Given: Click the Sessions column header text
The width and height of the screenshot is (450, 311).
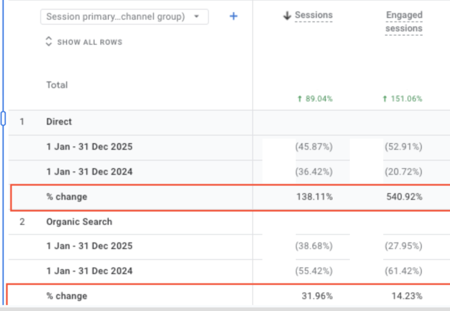Looking at the screenshot, I should point(313,15).
